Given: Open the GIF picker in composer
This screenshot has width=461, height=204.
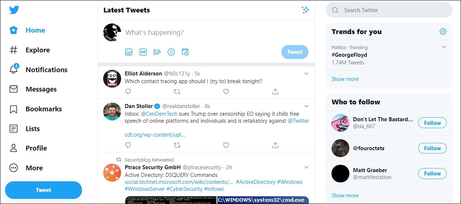Looking at the screenshot, I should pos(143,52).
